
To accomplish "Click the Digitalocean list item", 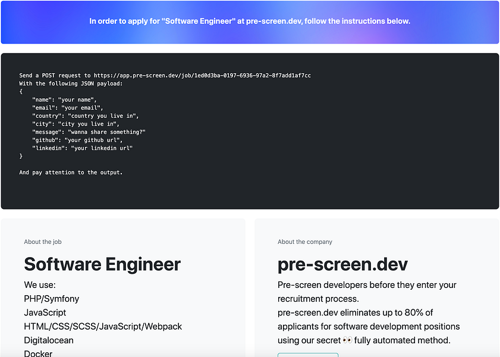I will click(48, 340).
